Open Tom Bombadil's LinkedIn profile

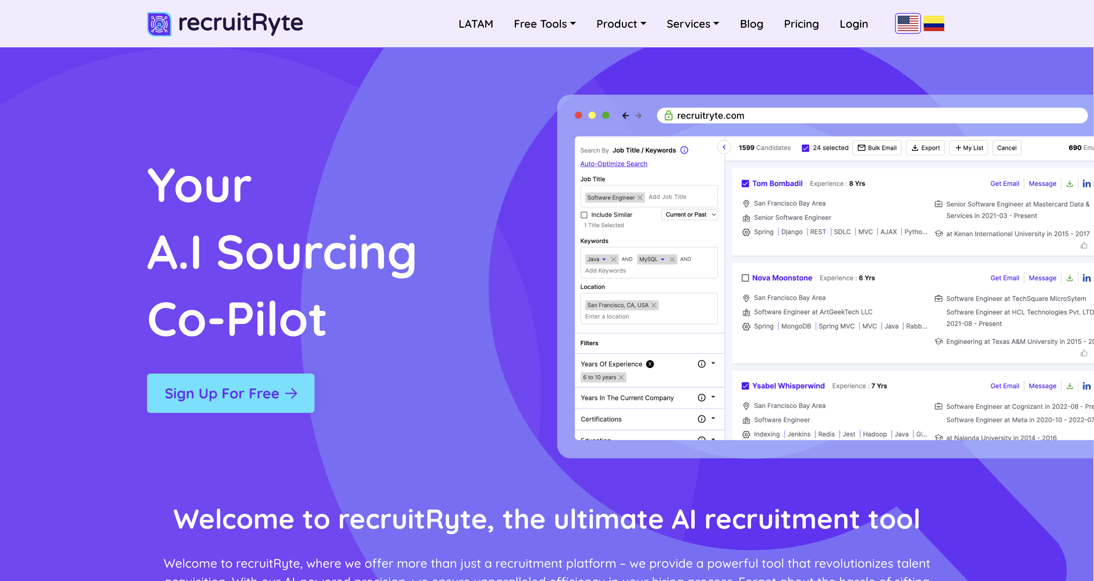point(1086,184)
